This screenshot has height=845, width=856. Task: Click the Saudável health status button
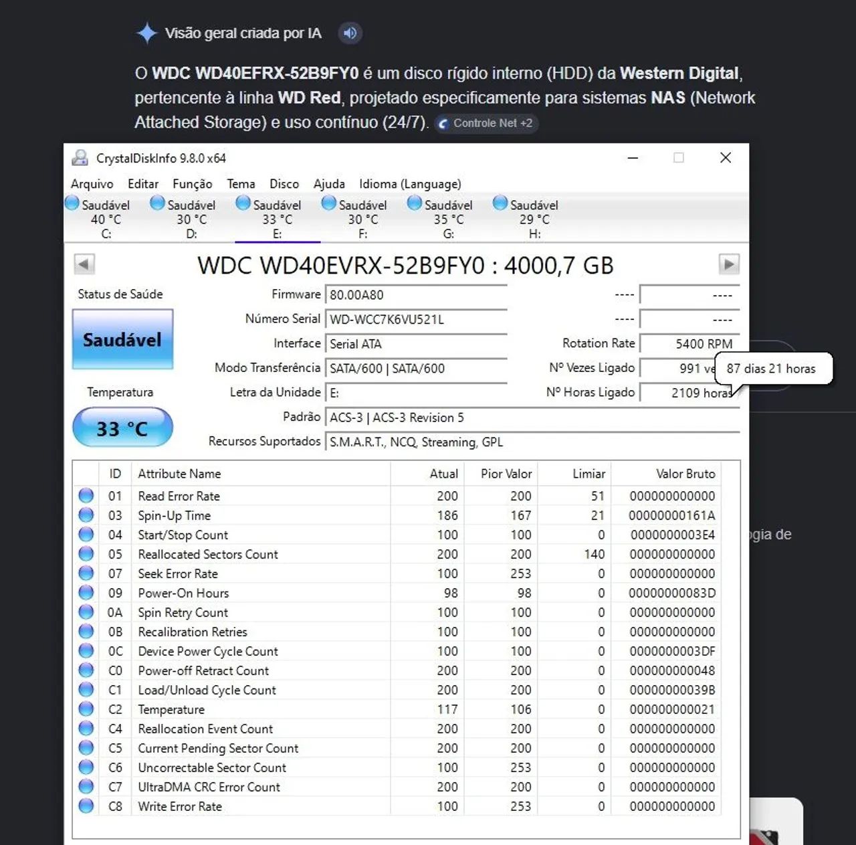pos(122,339)
